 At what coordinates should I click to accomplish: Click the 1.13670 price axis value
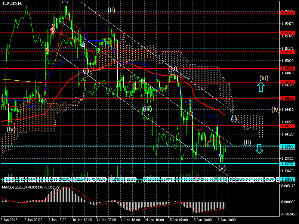click(287, 171)
